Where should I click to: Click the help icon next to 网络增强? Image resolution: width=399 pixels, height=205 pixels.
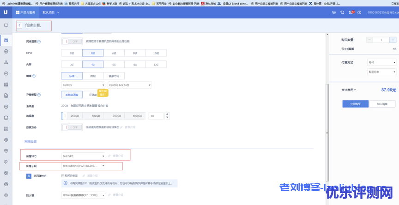(x=39, y=41)
